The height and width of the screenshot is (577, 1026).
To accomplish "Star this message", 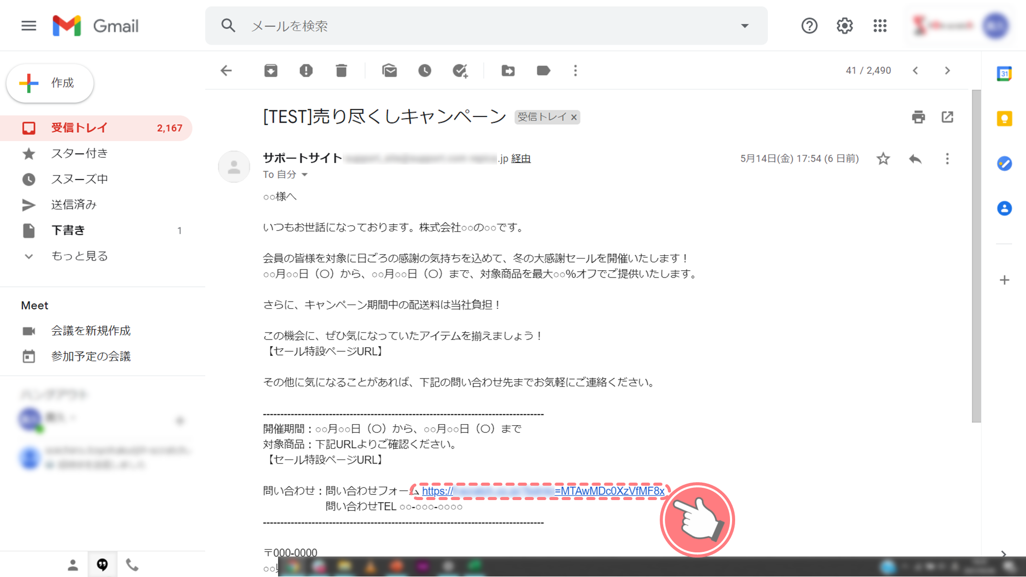I will click(883, 159).
